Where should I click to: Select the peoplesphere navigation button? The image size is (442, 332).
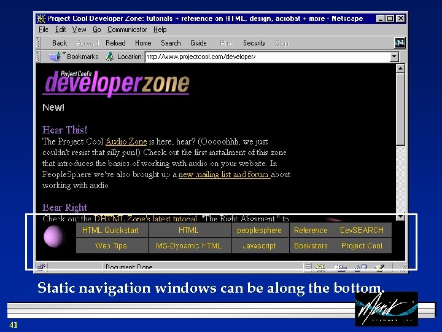click(260, 230)
